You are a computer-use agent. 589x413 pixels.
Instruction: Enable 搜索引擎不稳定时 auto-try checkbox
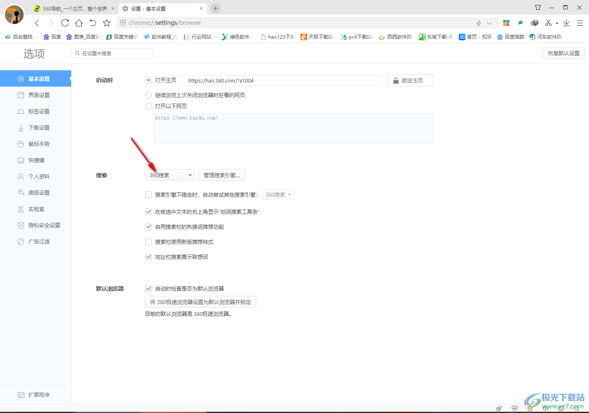tap(148, 195)
